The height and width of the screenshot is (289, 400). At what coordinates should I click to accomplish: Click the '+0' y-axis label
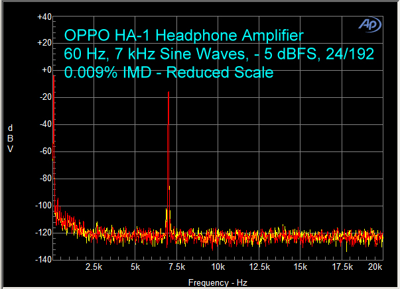point(46,69)
